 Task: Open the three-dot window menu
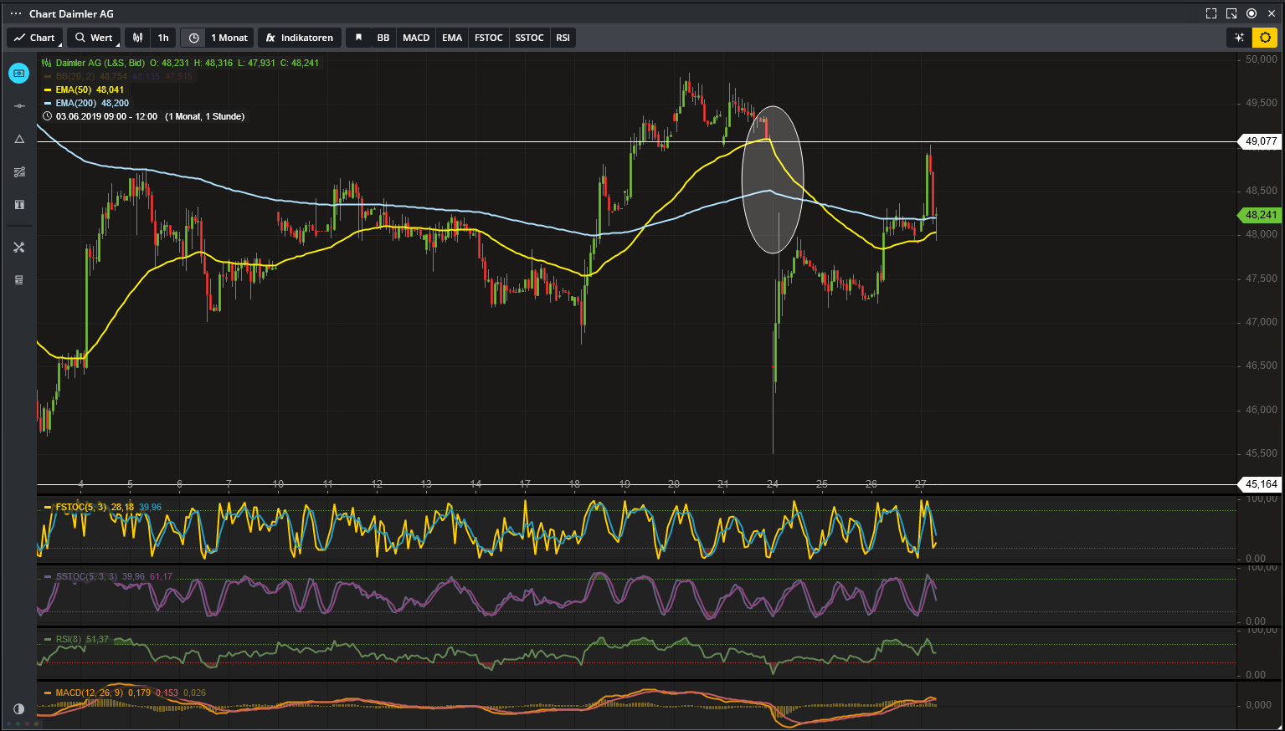(16, 13)
